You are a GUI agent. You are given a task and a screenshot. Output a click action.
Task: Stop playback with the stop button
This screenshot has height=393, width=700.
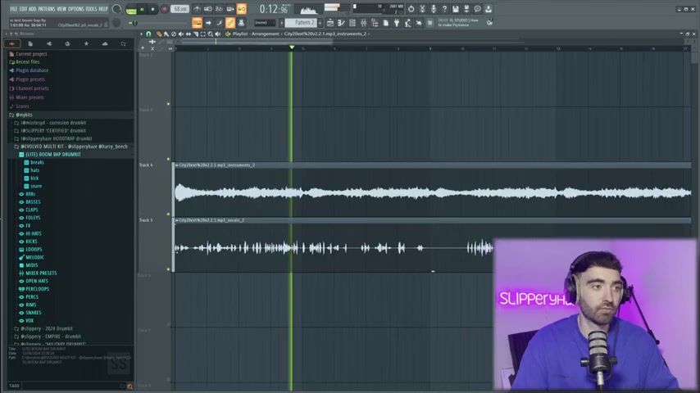coord(152,9)
